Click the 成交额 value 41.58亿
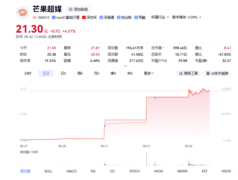Image resolution: width=238 pixels, height=180 pixels. click(137, 54)
